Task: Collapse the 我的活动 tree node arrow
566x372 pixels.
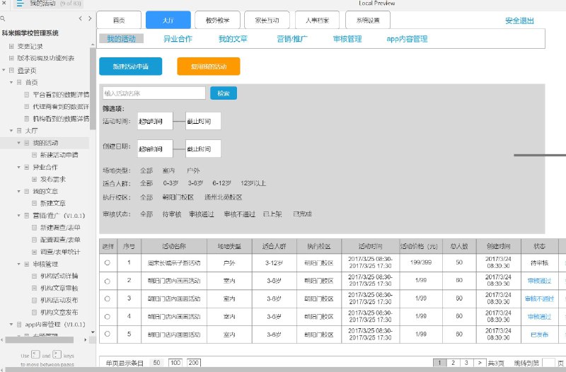Action: click(19, 143)
